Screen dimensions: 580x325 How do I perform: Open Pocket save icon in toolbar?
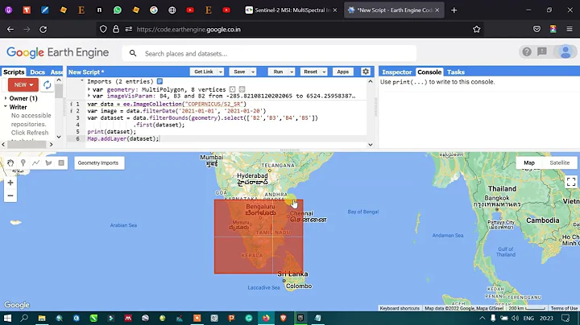(536, 29)
